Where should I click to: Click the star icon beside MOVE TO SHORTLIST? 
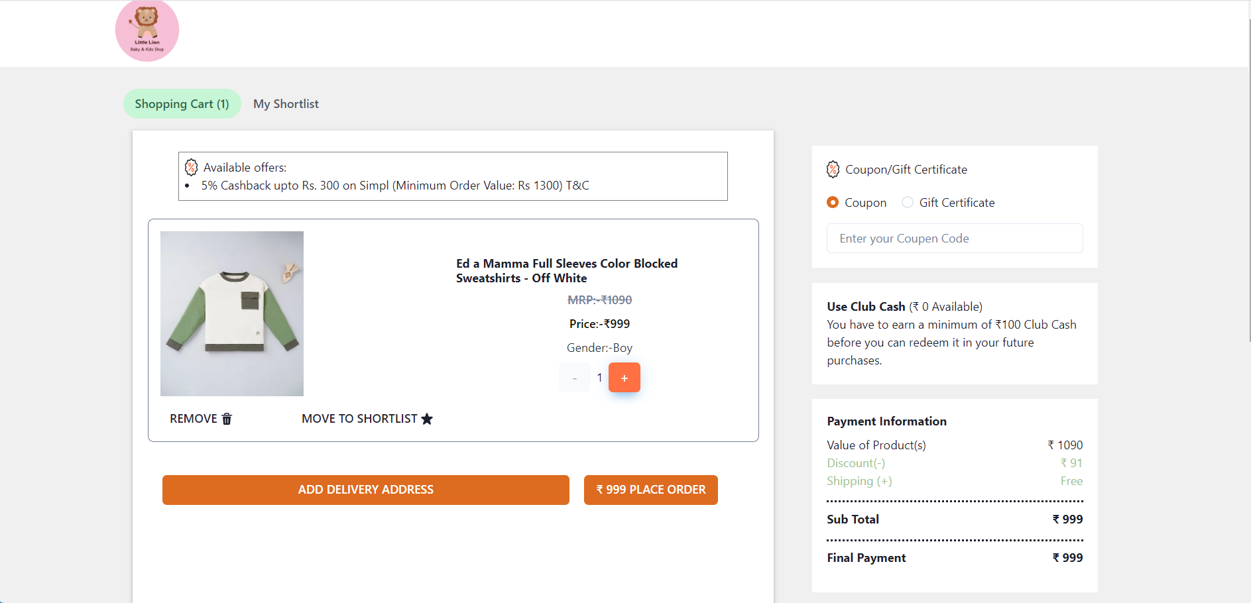(x=427, y=419)
